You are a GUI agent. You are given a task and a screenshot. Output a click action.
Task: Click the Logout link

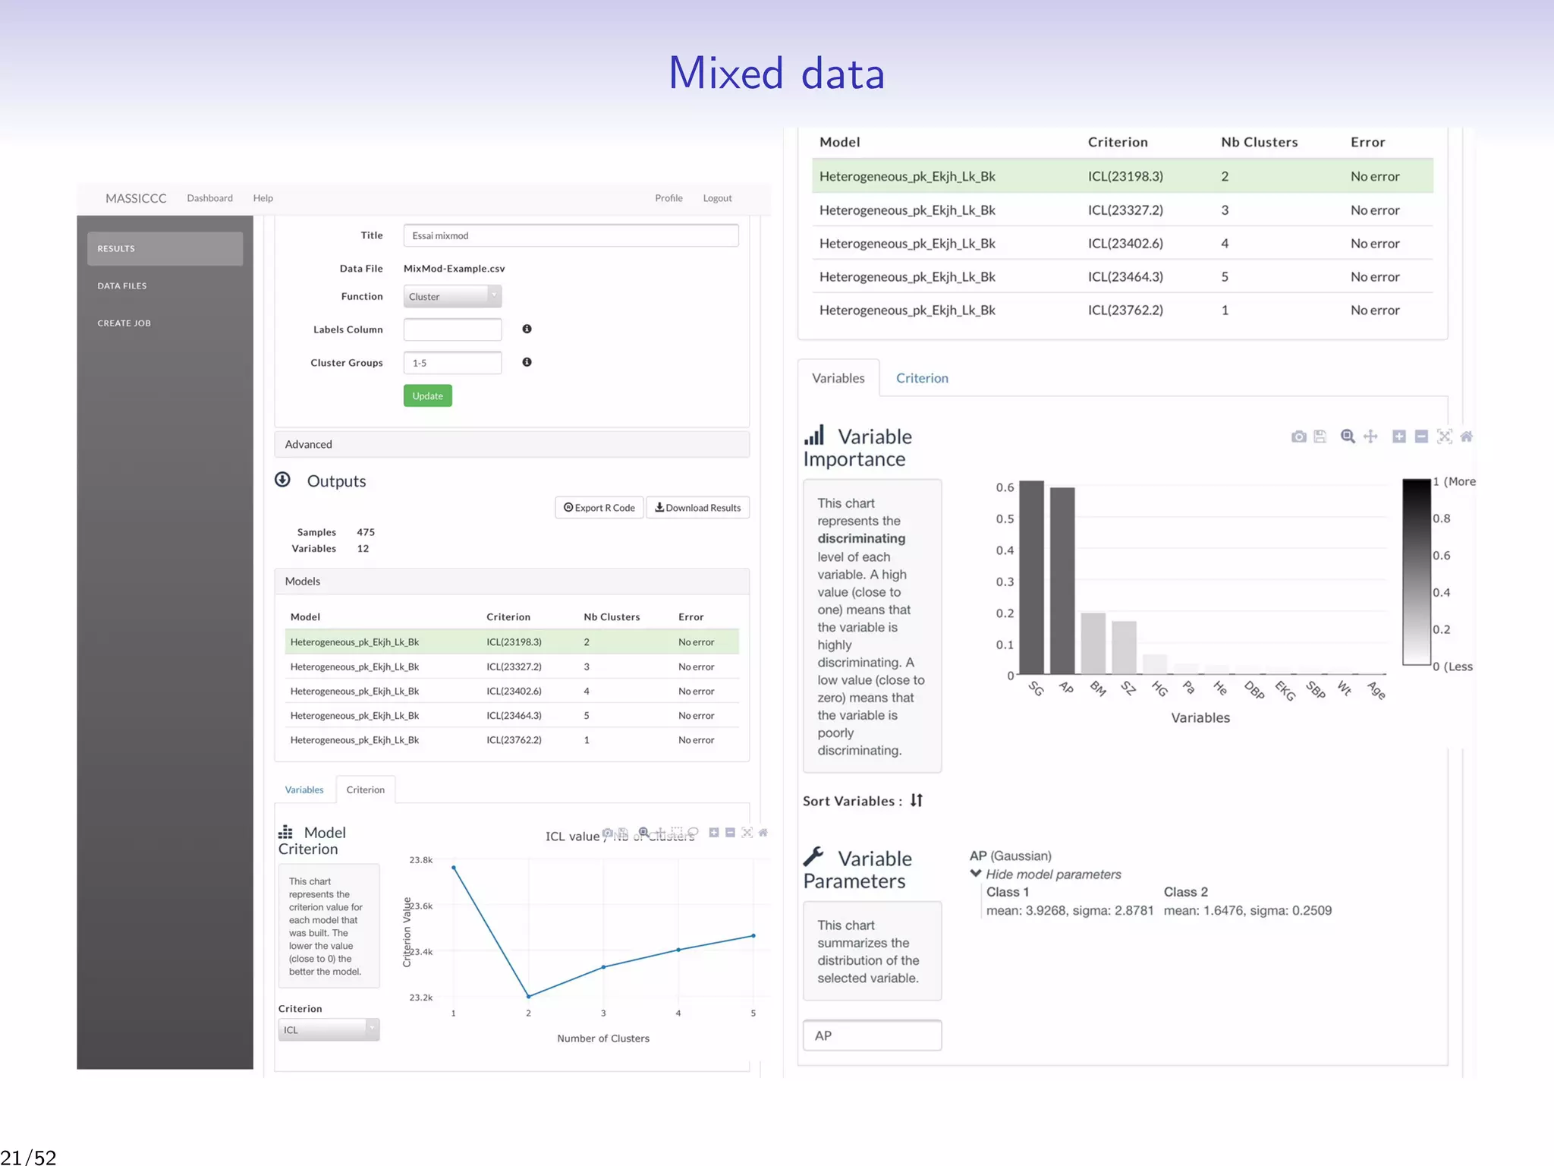click(x=717, y=198)
